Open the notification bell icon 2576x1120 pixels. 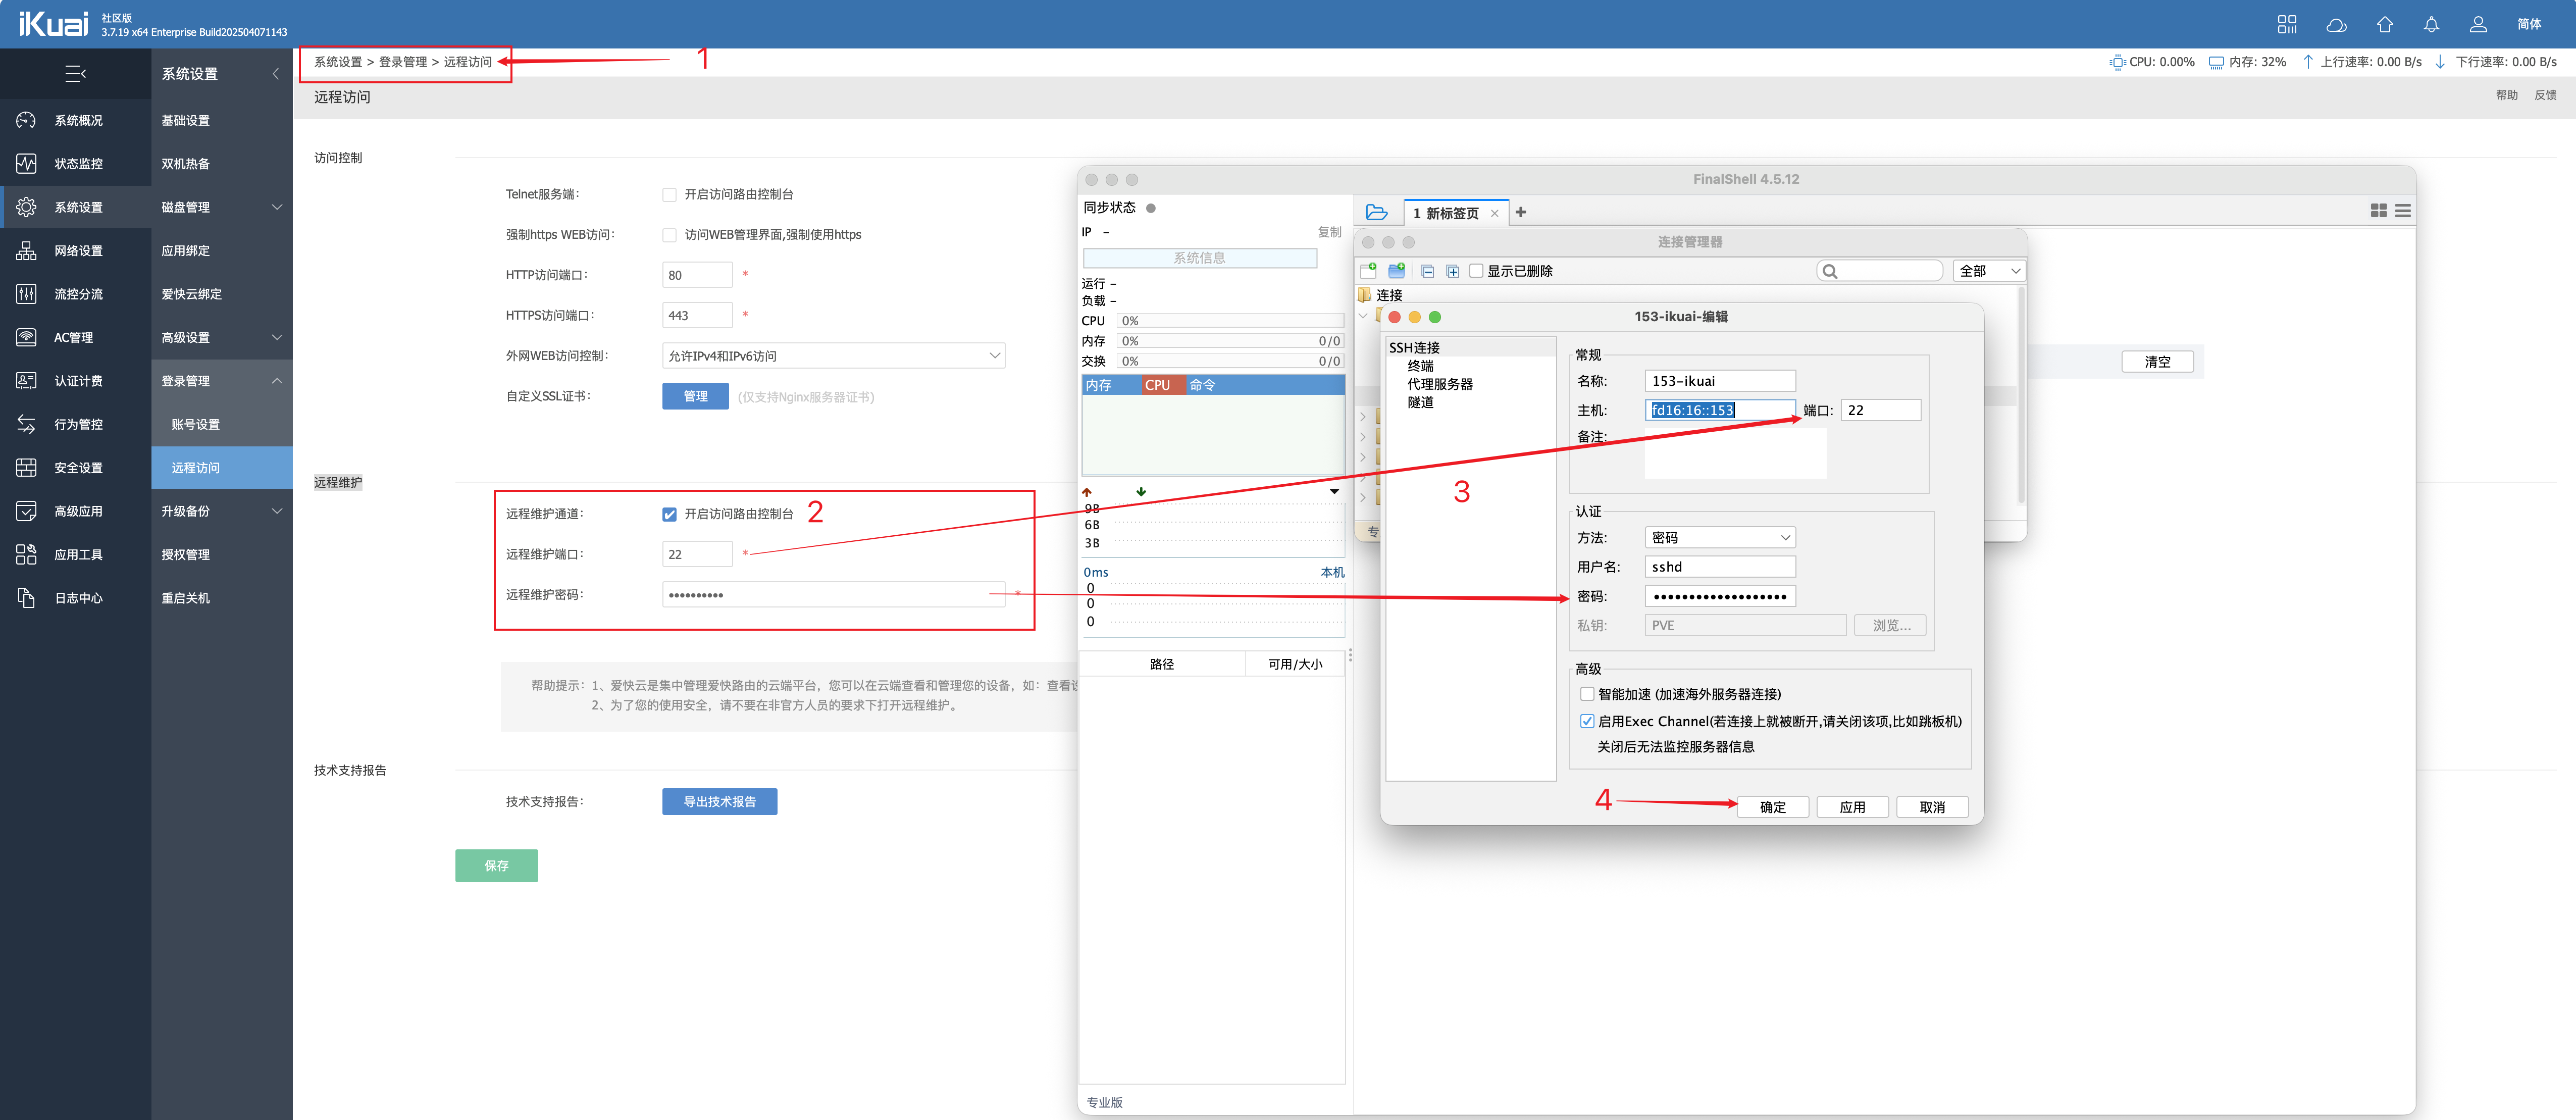[2431, 24]
